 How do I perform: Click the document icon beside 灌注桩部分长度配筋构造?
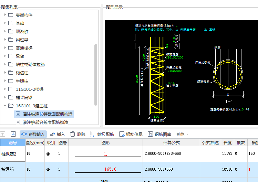(18, 122)
